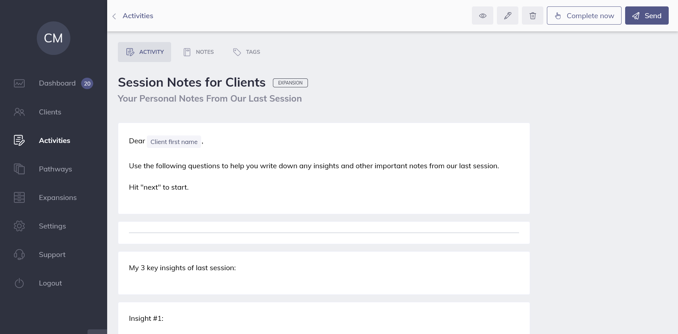Delete activity with trash icon

coord(532,16)
